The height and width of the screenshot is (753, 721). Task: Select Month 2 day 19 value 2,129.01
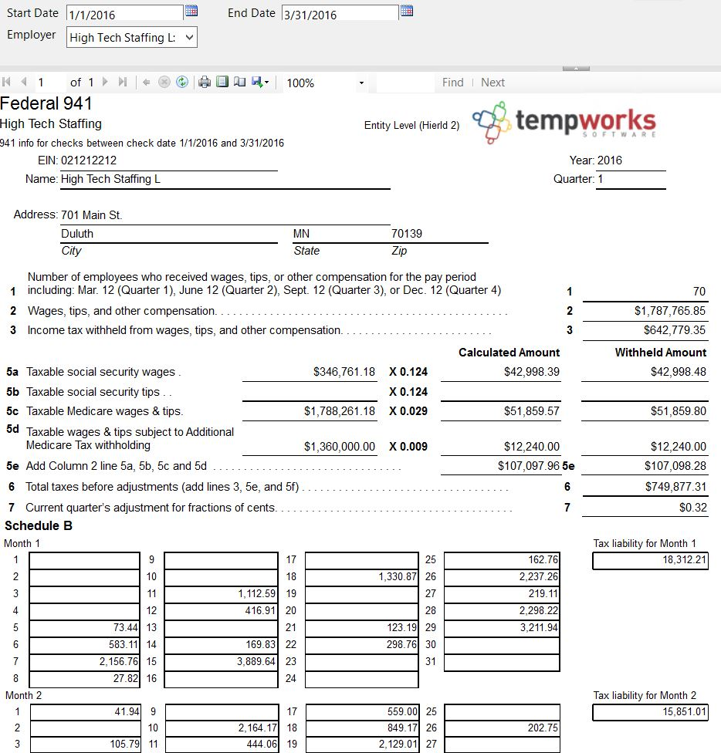pyautogui.click(x=398, y=745)
